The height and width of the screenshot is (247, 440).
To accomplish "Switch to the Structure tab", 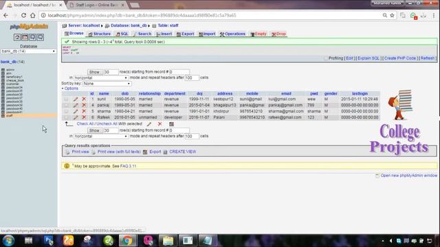I will click(100, 34).
